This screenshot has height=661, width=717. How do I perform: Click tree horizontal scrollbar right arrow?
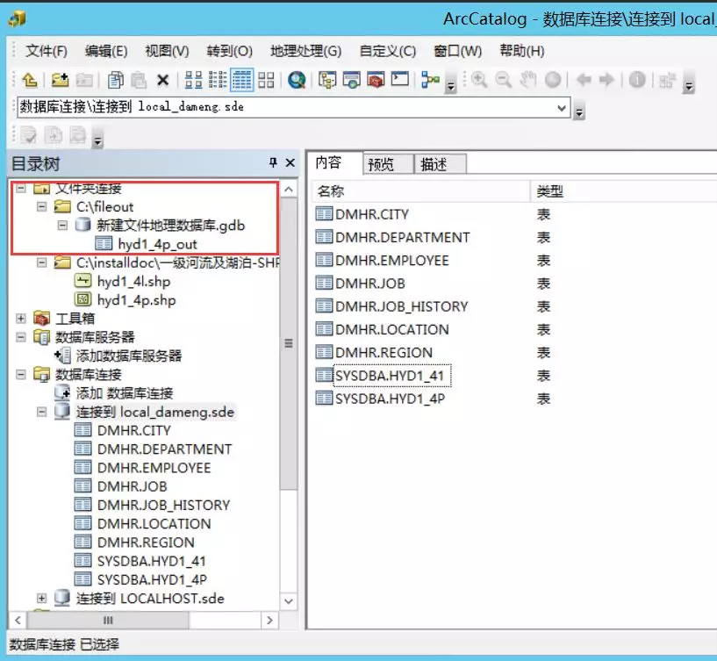(x=269, y=621)
